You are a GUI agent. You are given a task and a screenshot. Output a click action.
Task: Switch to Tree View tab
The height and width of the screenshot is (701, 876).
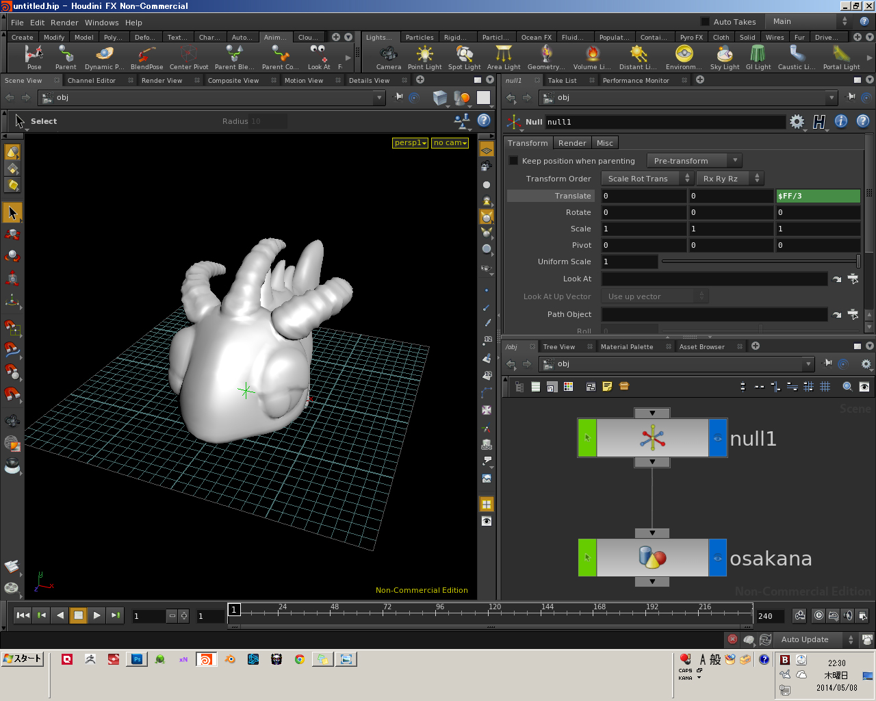click(x=558, y=346)
